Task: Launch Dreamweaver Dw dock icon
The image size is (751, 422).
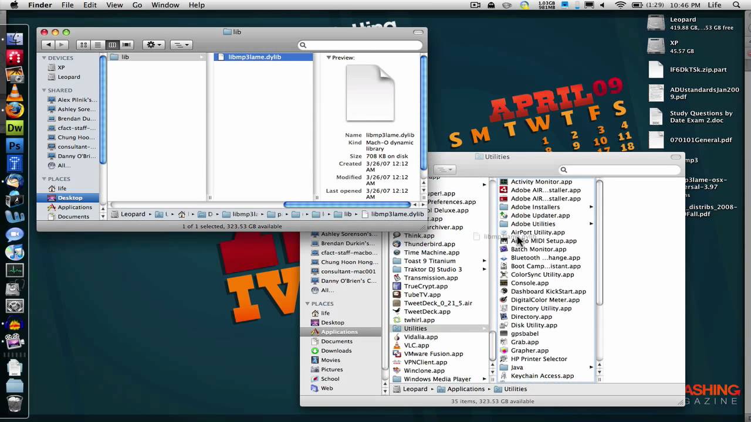Action: click(14, 128)
